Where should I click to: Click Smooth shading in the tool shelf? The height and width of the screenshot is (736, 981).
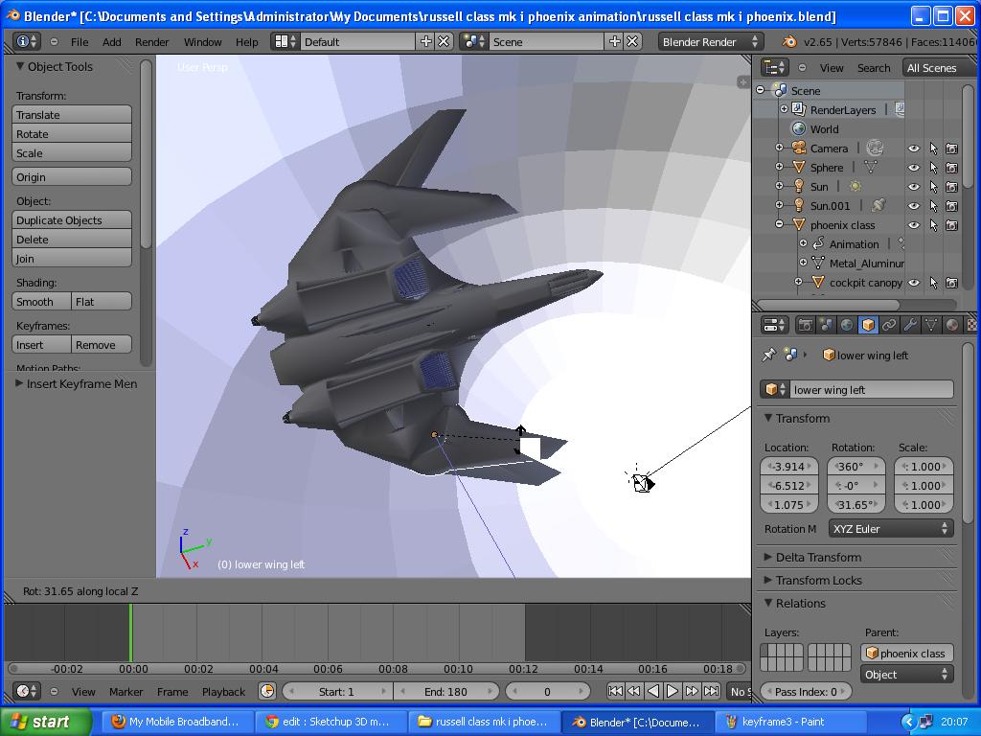(x=39, y=301)
